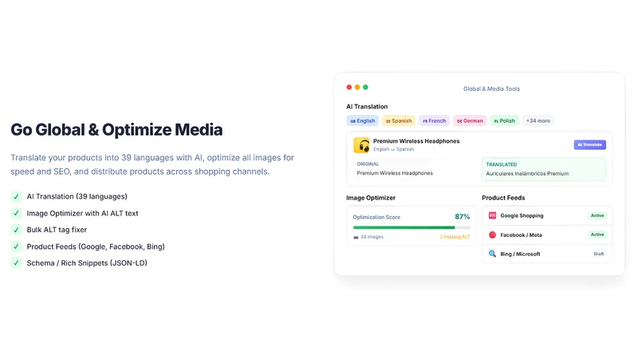This screenshot has width=638, height=359.
Task: Click the '3 missing ALT' warning text
Action: tap(455, 237)
